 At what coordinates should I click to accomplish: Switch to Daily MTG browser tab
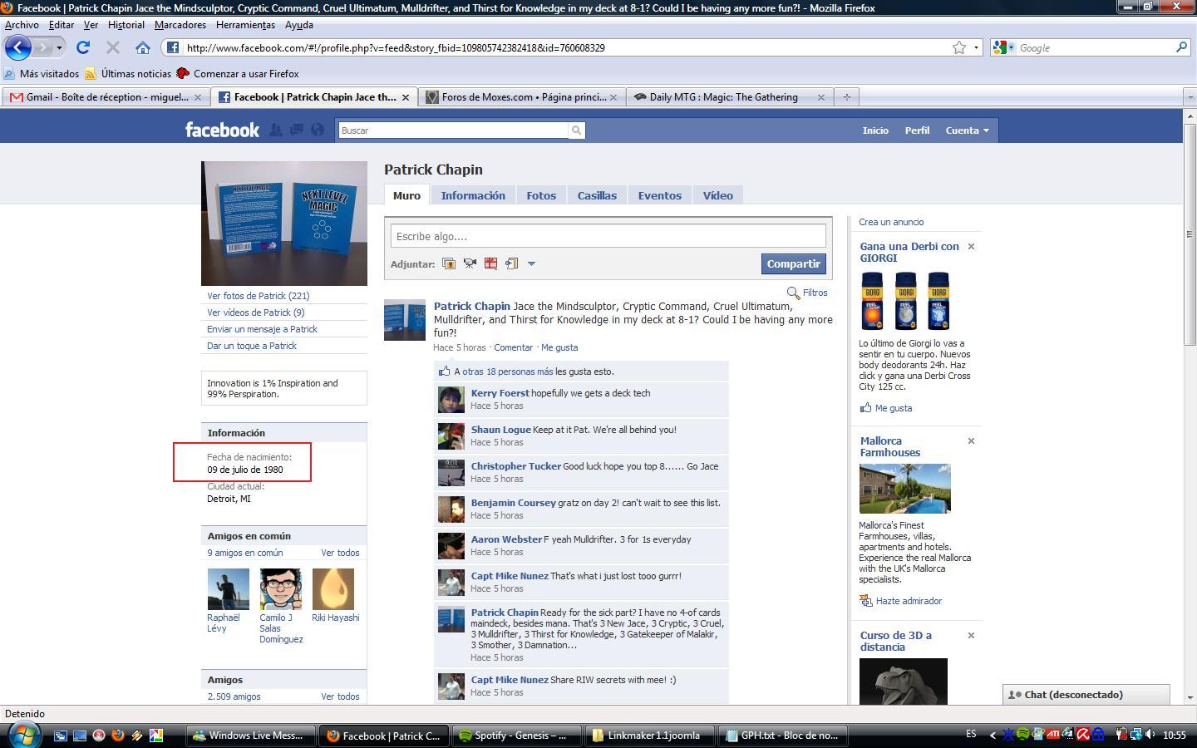[x=729, y=97]
